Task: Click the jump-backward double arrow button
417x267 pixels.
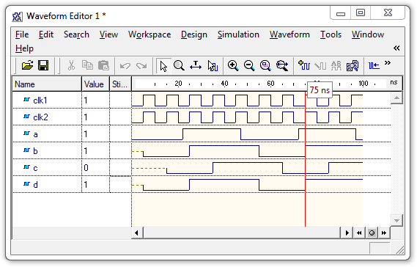Action: [x=359, y=233]
